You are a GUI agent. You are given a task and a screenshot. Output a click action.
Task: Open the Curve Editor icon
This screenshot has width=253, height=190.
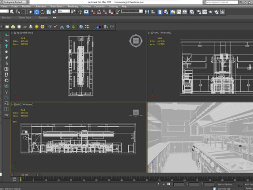[x=179, y=12]
